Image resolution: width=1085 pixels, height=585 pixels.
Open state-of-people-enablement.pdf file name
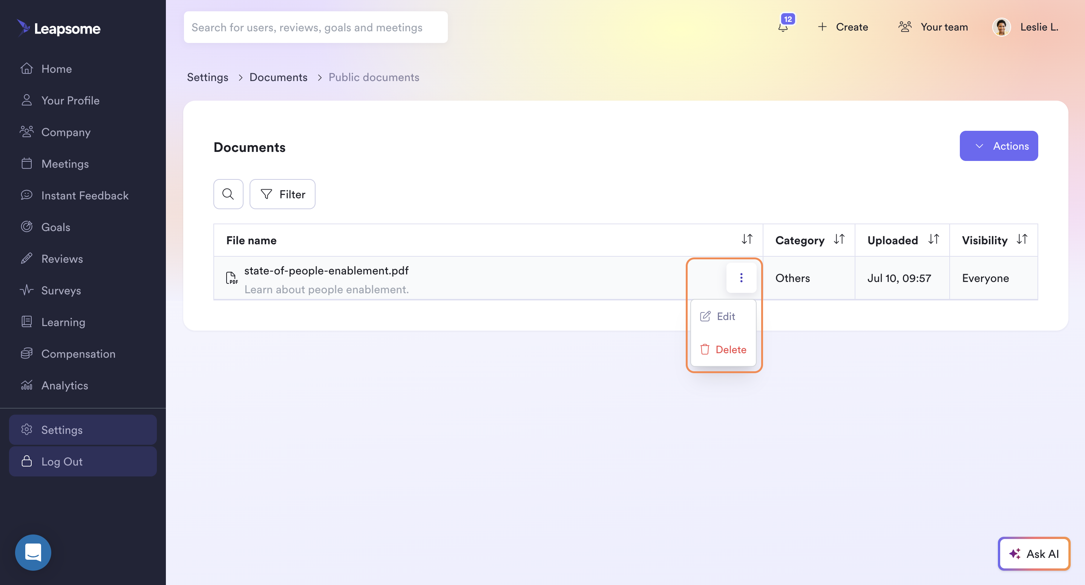point(326,270)
